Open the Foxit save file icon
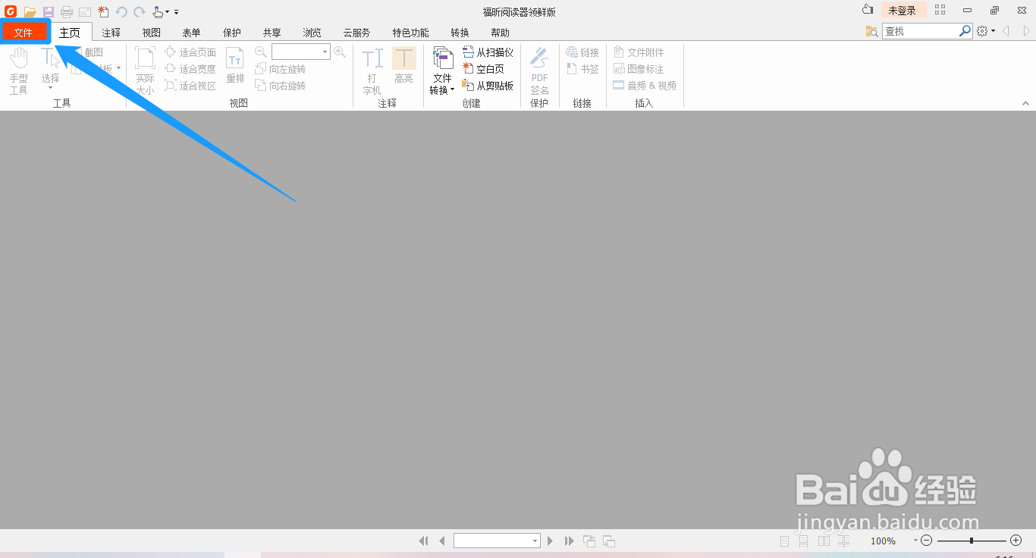The image size is (1036, 558). coord(48,11)
